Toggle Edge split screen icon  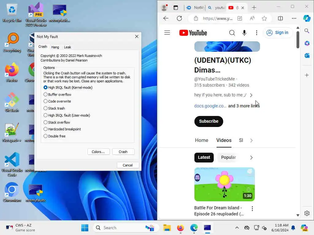pos(280,18)
